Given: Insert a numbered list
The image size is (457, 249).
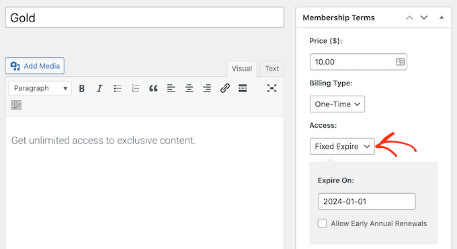Looking at the screenshot, I should point(136,88).
